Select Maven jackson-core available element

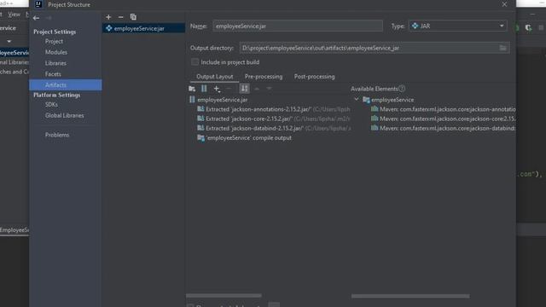tap(443, 119)
